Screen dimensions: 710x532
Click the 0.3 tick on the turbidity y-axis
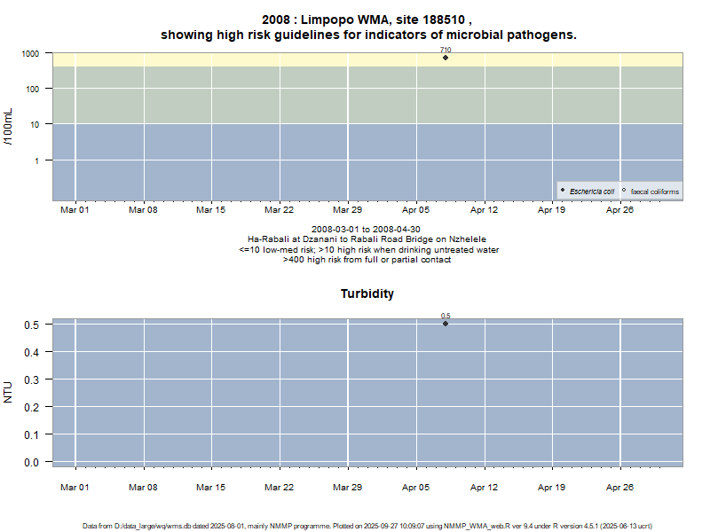pos(32,379)
